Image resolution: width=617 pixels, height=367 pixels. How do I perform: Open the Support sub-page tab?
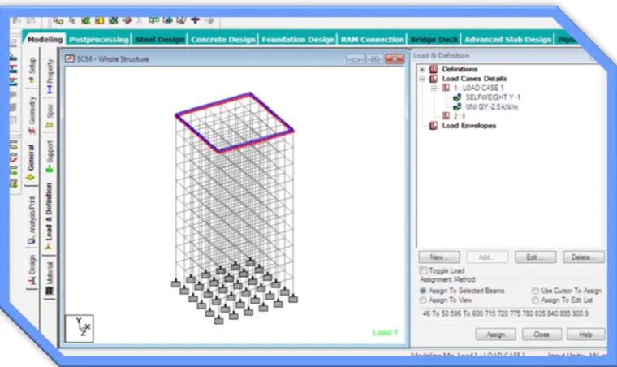(x=50, y=156)
